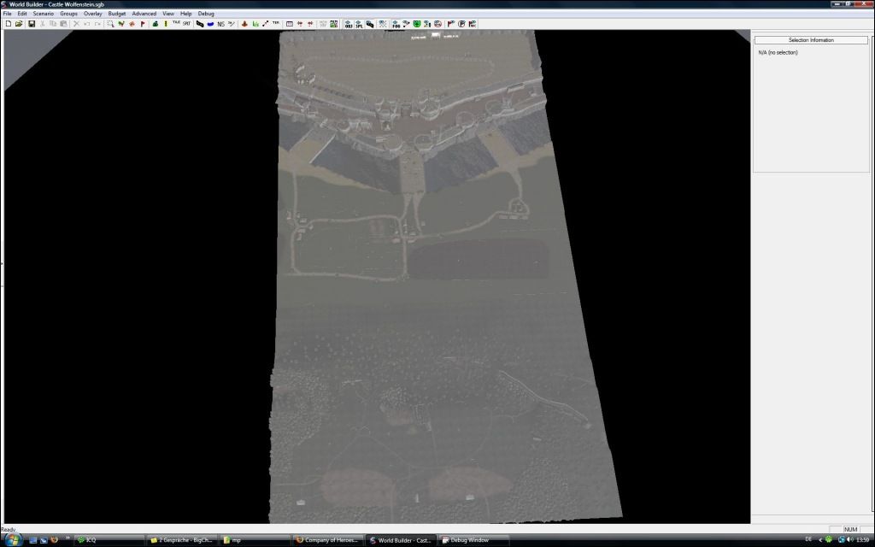Save the map using the floppy disk icon
This screenshot has height=547, width=875.
point(32,24)
